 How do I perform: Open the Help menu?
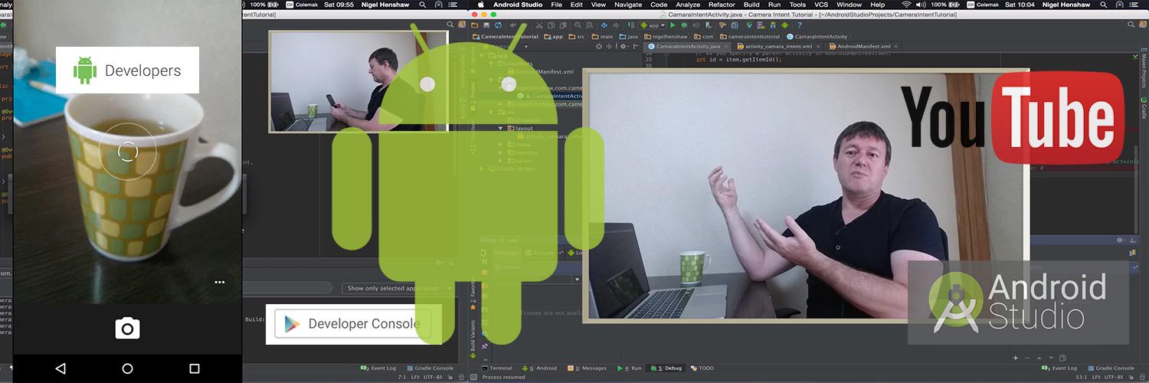877,5
